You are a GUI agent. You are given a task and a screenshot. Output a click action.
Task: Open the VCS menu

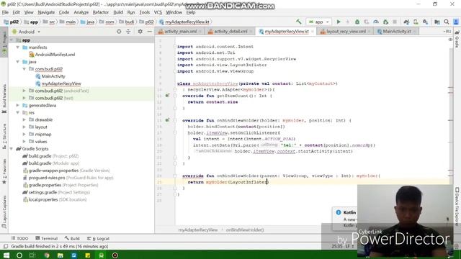click(x=158, y=12)
